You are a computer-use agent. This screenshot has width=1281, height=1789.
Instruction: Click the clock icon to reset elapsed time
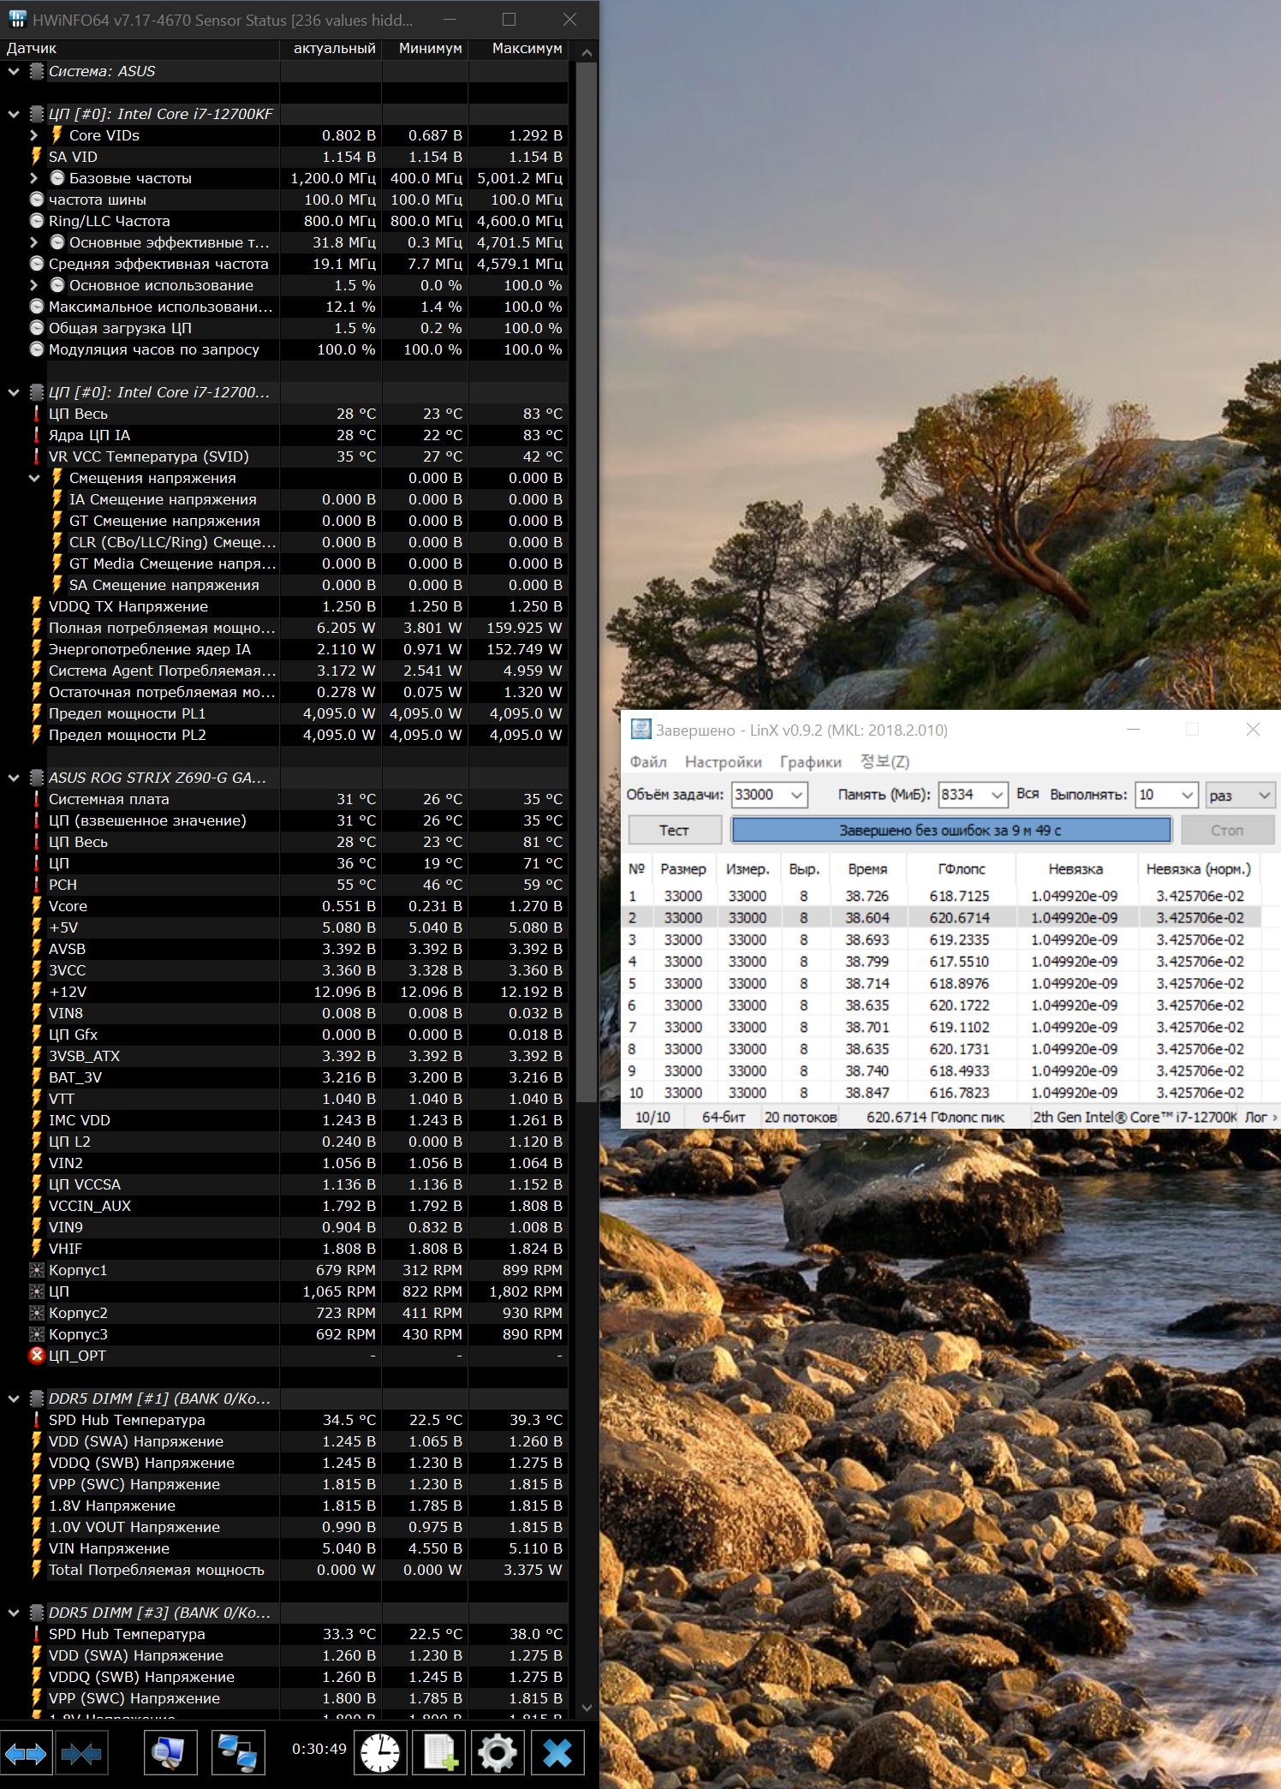(379, 1754)
